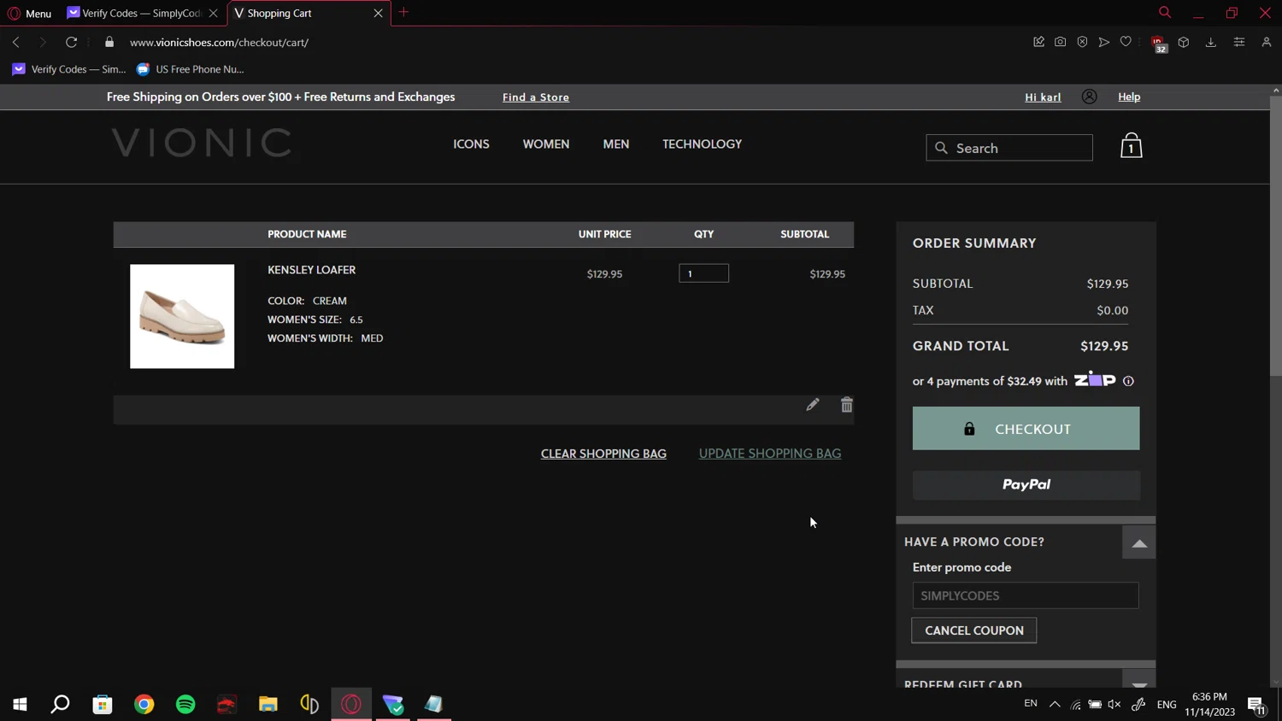Pay with the PayPal button
Image resolution: width=1282 pixels, height=721 pixels.
[x=1026, y=484]
